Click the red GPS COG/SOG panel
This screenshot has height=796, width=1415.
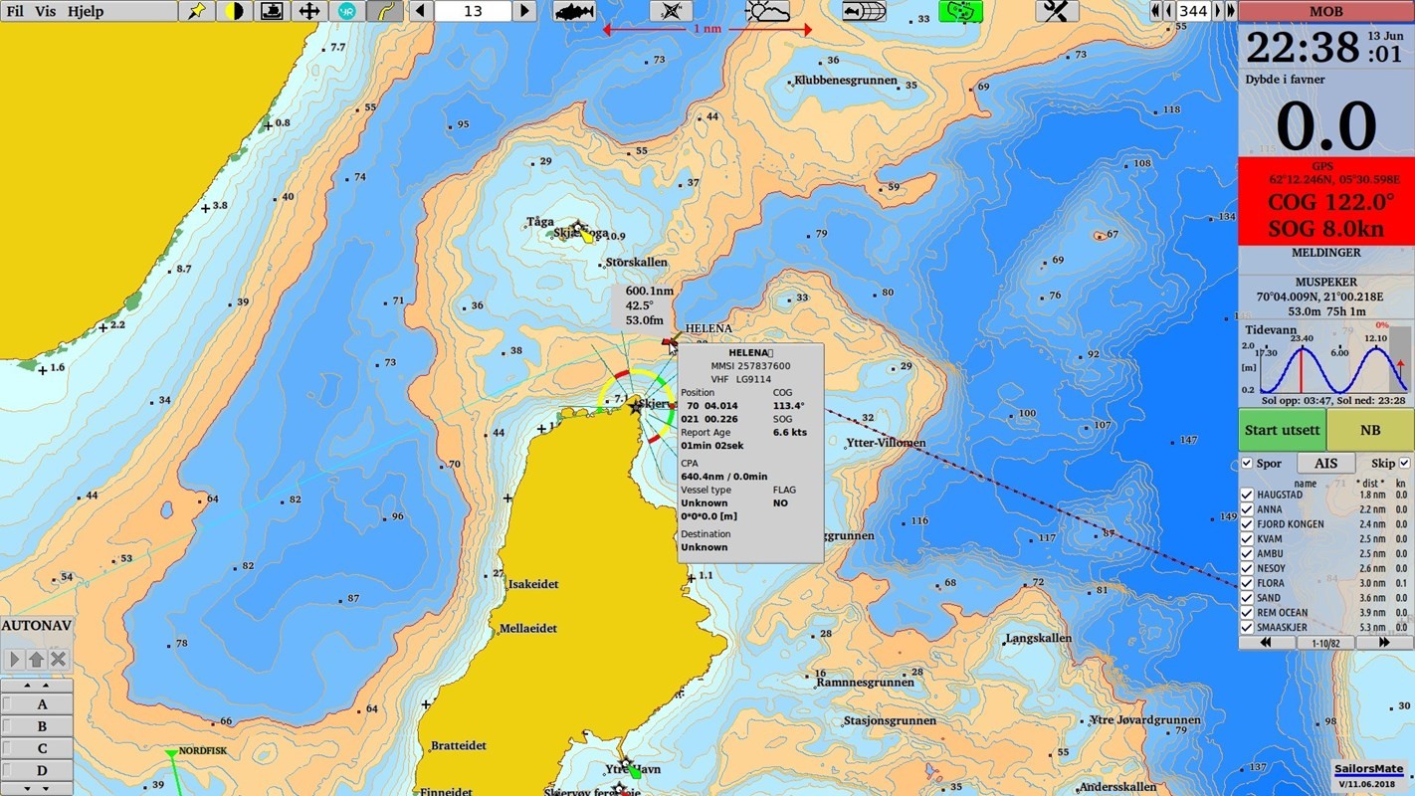1326,201
